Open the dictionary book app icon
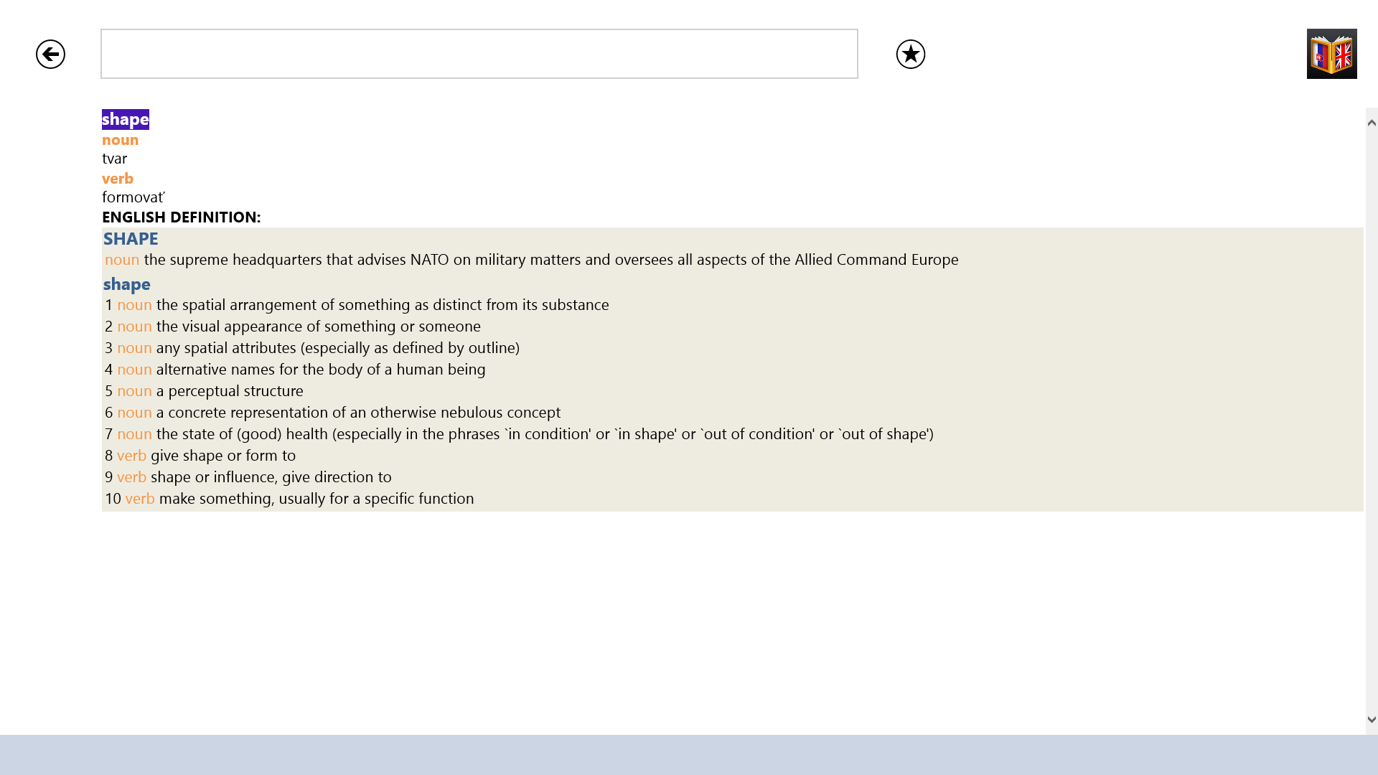This screenshot has height=775, width=1378. click(1331, 54)
